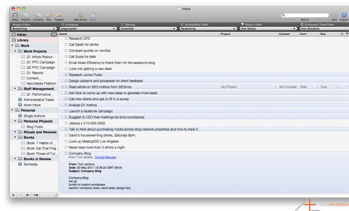Show Flagged items via toolbar icon
Image resolution: width=349 pixels, height=211 pixels.
[x=59, y=15]
